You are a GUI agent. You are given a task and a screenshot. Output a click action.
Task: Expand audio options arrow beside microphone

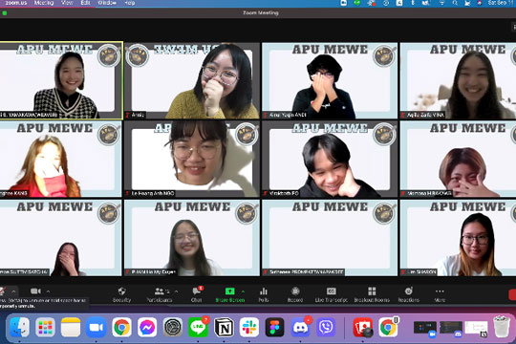pos(13,291)
